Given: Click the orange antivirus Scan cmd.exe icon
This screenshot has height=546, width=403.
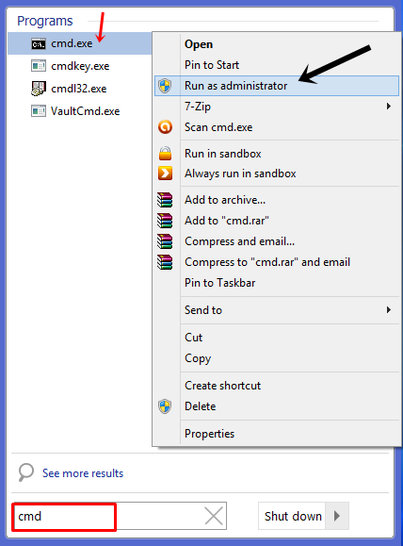Looking at the screenshot, I should 165,127.
